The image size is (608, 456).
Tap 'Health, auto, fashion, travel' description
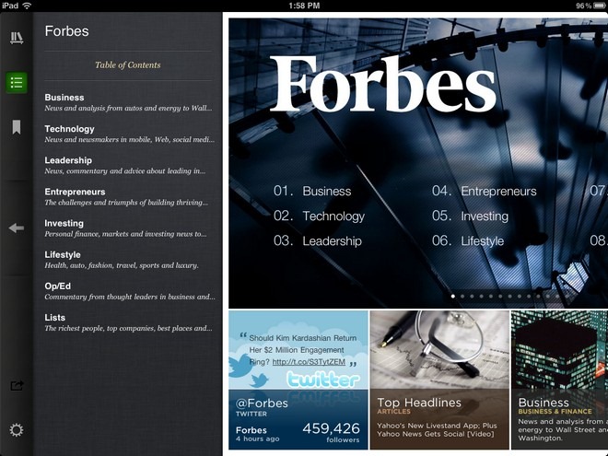[122, 265]
